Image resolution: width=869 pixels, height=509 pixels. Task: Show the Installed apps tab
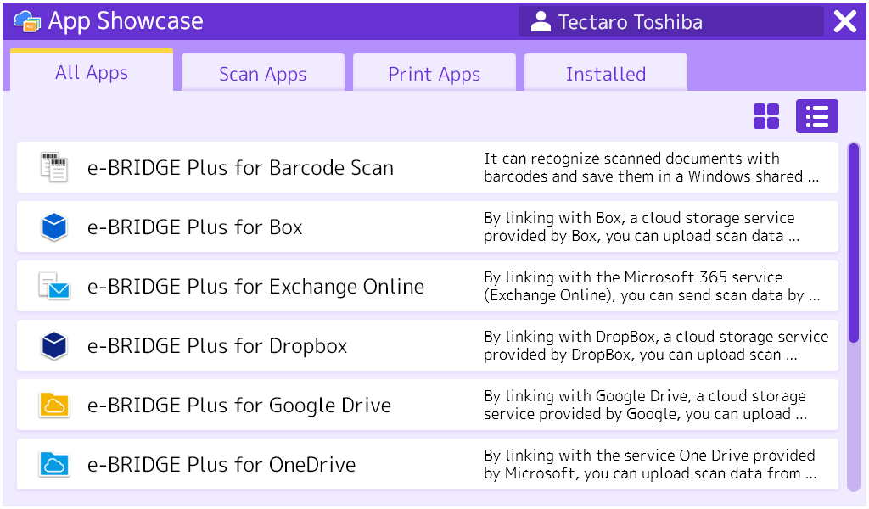tap(605, 75)
